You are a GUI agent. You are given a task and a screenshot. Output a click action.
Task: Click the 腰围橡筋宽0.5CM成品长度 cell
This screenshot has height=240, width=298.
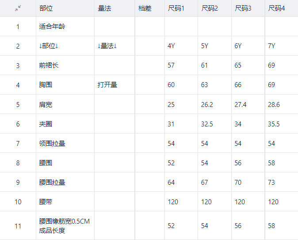tap(65, 226)
